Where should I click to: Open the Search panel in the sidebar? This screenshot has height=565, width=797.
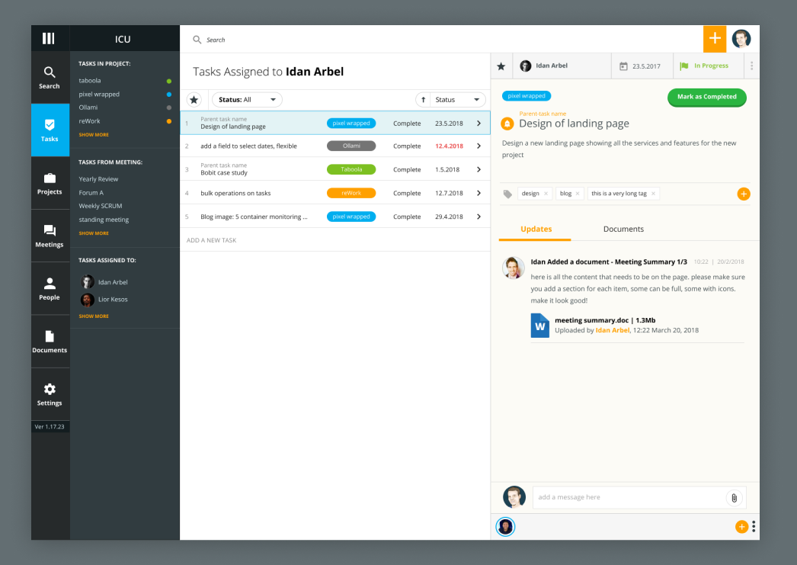(50, 74)
